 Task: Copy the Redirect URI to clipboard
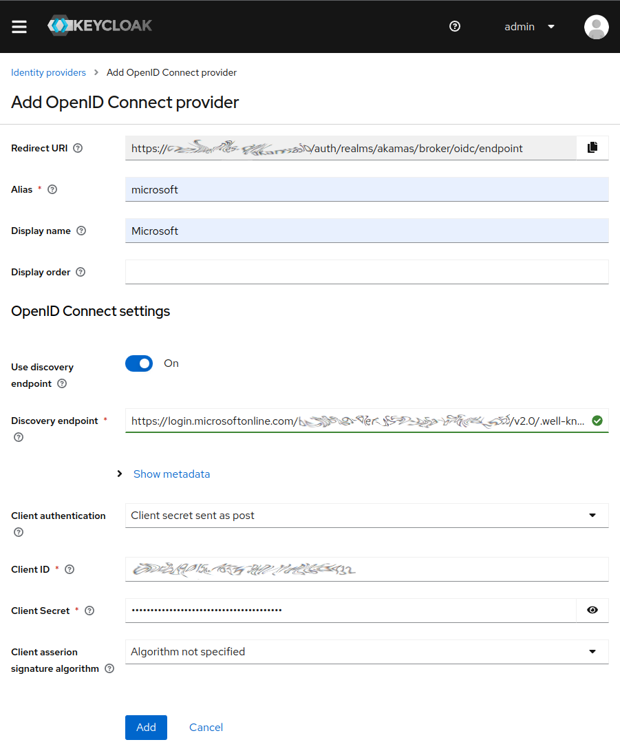click(x=592, y=148)
